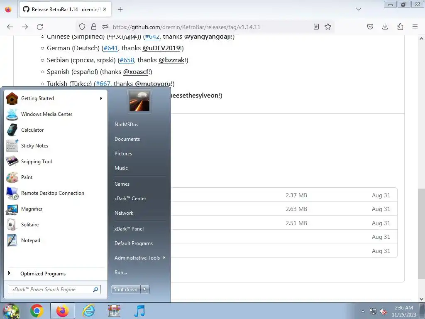Open issue link #667

[103, 84]
